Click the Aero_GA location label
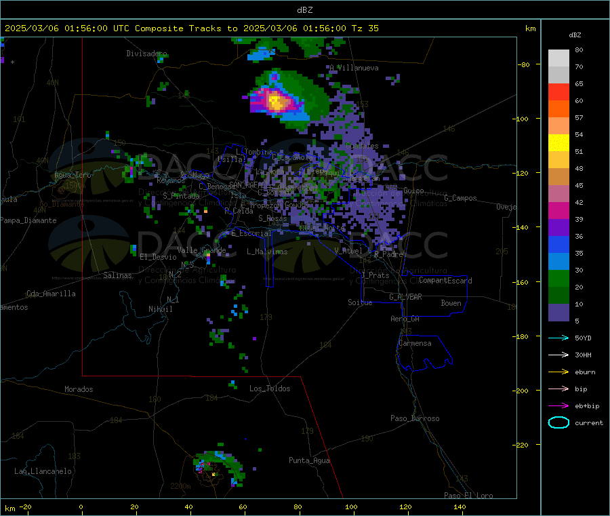This screenshot has height=516, width=610. pos(405,319)
